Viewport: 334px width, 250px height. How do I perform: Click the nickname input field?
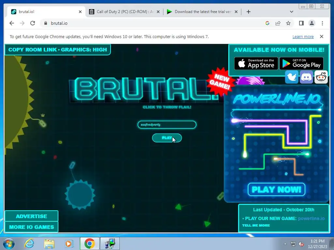coord(167,125)
